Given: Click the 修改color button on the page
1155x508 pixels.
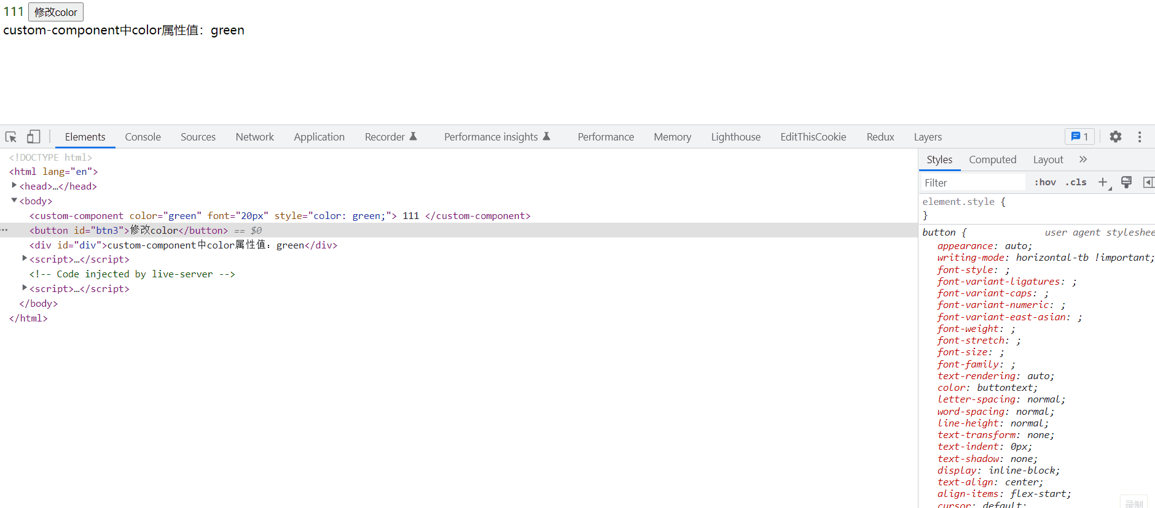Looking at the screenshot, I should [56, 12].
